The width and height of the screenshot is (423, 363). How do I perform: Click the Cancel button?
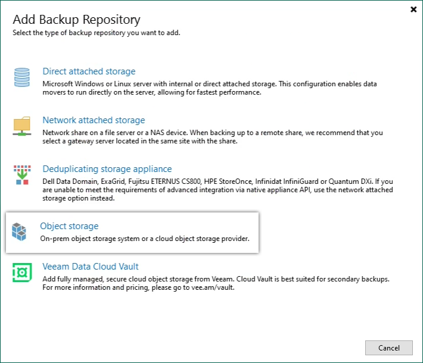pos(388,348)
